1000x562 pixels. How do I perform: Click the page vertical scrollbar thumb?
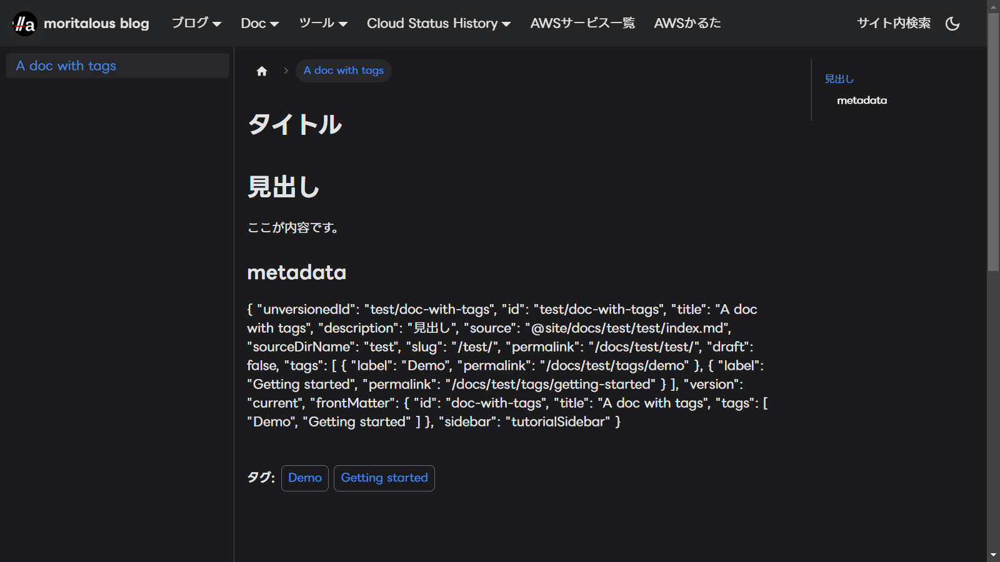click(993, 140)
